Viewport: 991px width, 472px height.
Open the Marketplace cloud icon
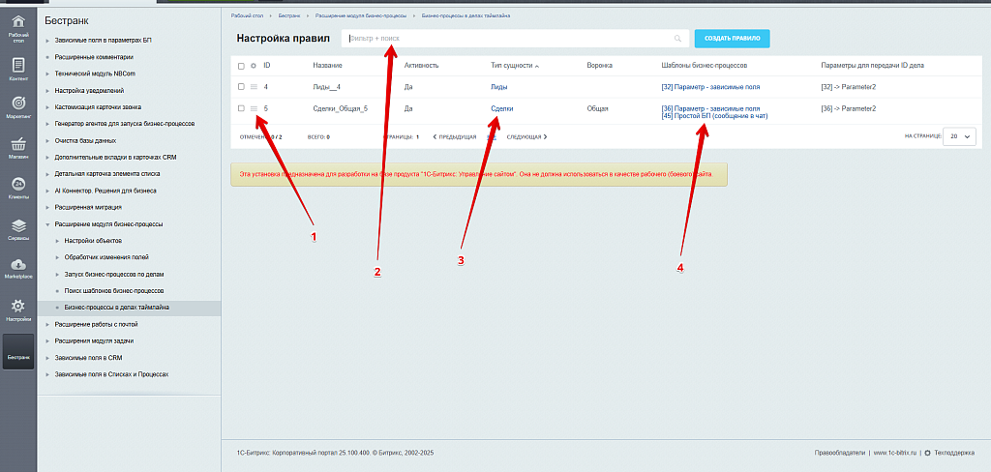coord(17,268)
